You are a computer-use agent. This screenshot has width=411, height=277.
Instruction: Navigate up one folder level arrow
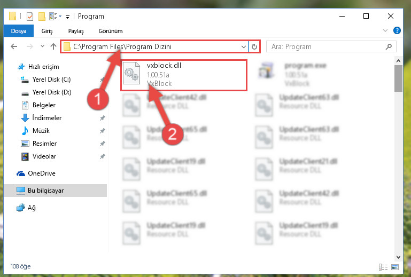click(53, 46)
